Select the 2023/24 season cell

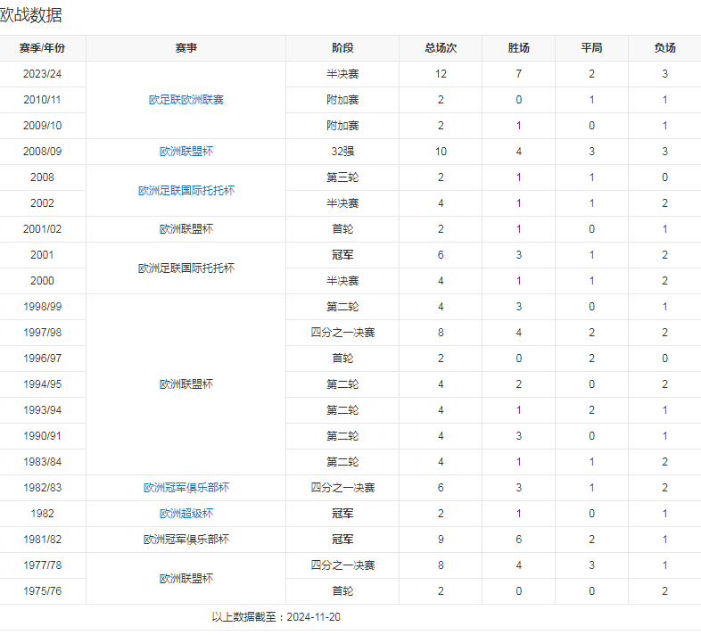pos(42,74)
